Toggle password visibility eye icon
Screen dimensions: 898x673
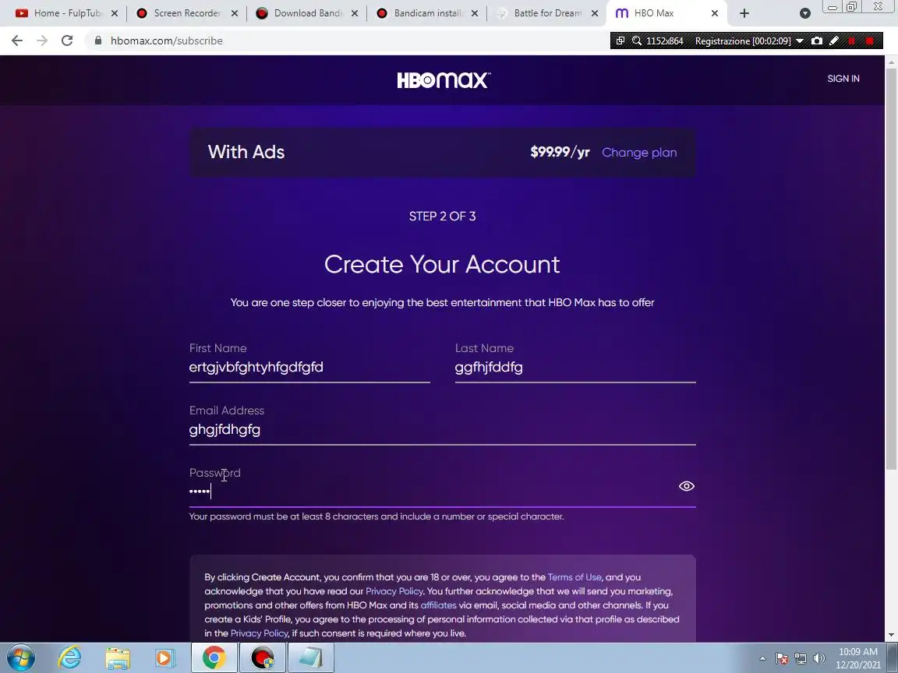pyautogui.click(x=686, y=486)
